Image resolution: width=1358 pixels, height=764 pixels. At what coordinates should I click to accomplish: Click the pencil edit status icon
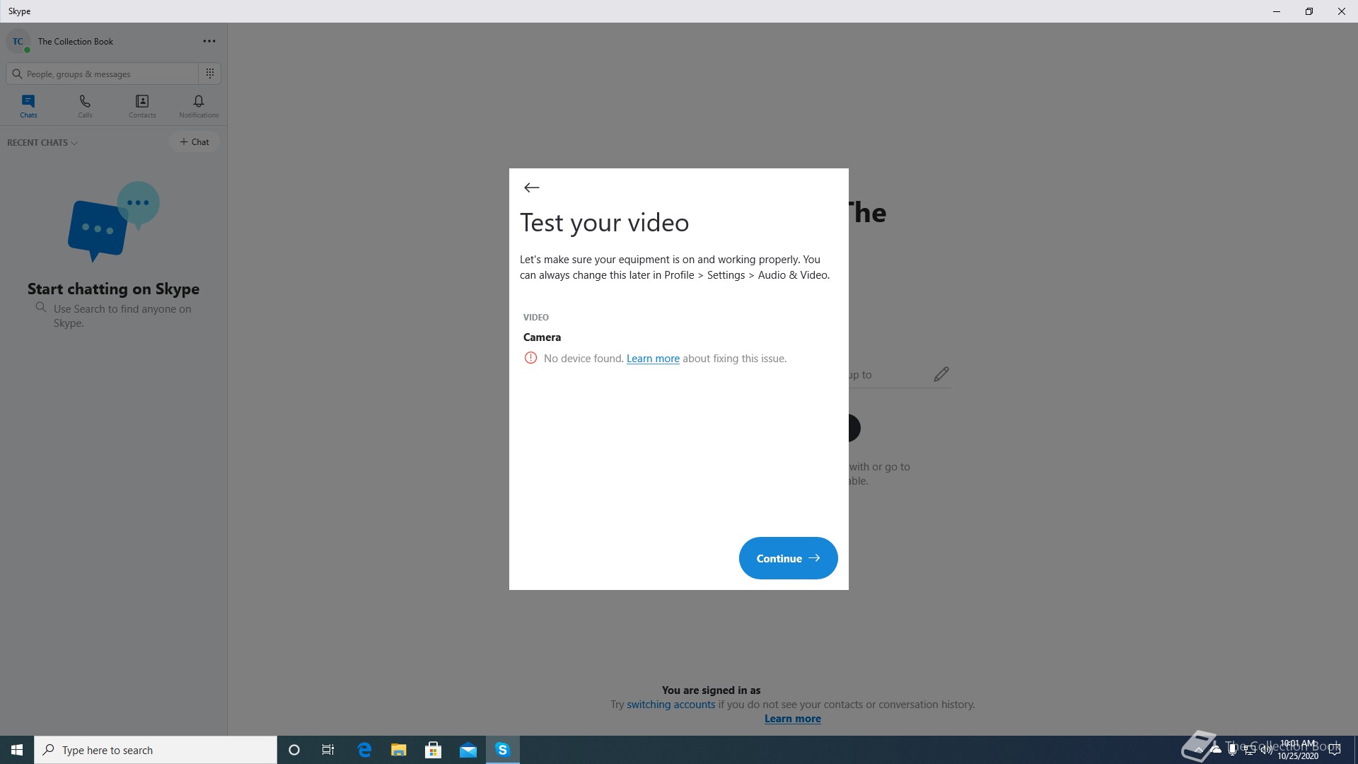pos(941,374)
